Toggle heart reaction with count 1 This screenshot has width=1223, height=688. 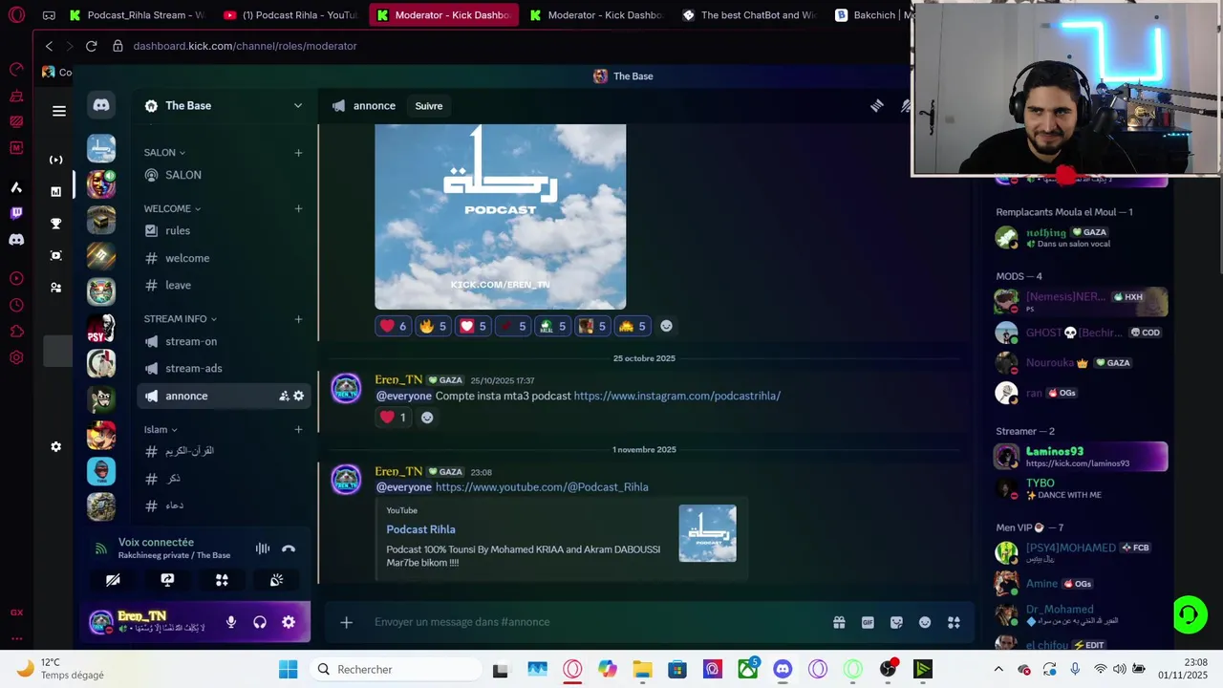tap(393, 418)
